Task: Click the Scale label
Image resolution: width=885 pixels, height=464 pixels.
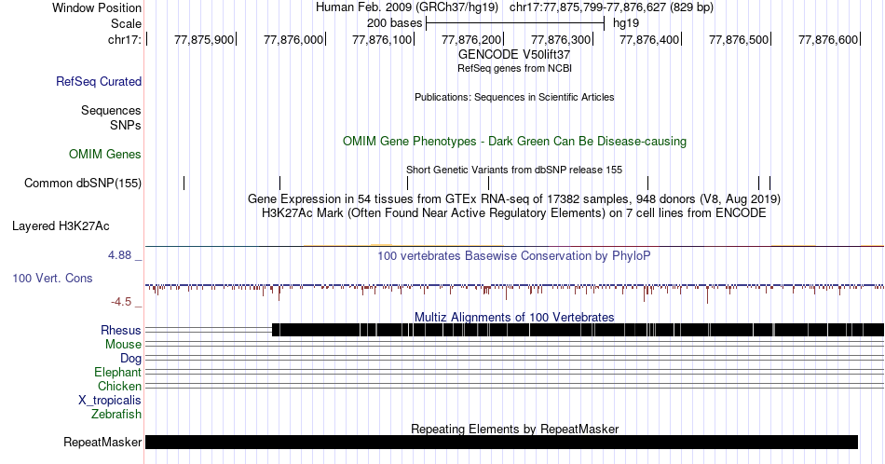Action: (x=127, y=23)
